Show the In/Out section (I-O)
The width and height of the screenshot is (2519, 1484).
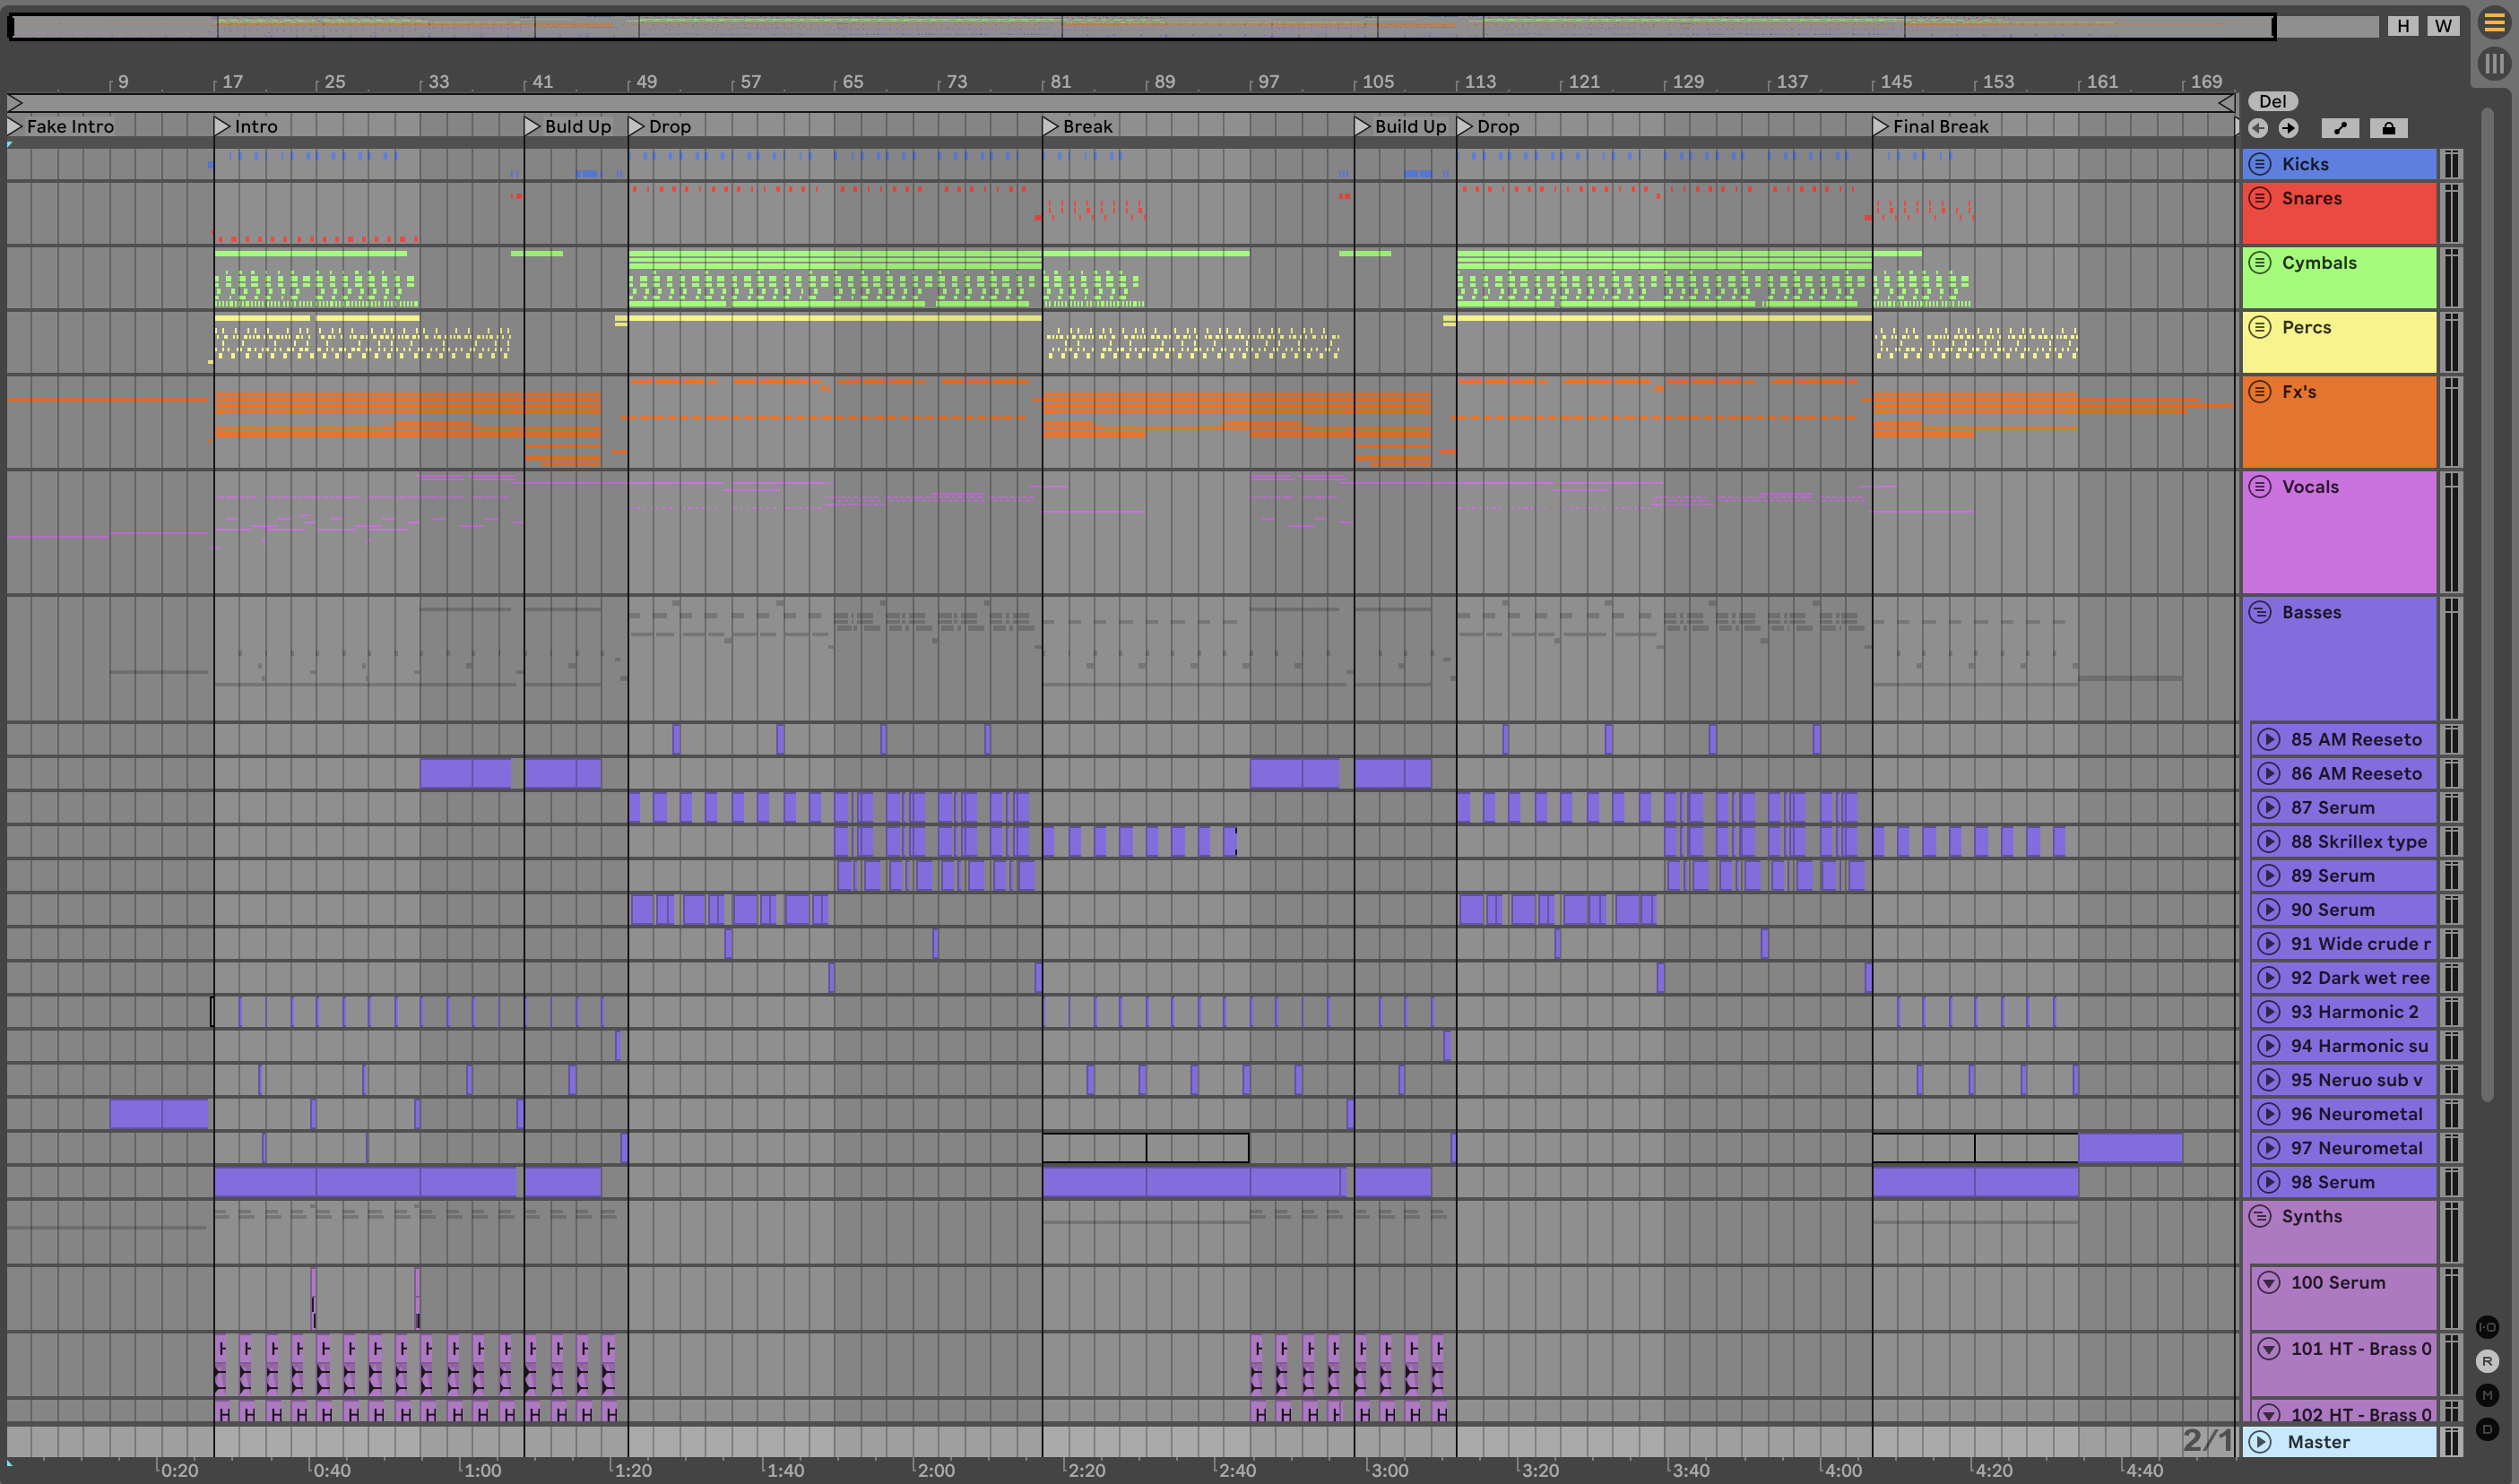point(2487,1327)
